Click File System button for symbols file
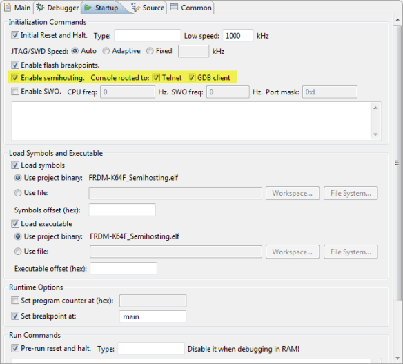 (351, 193)
